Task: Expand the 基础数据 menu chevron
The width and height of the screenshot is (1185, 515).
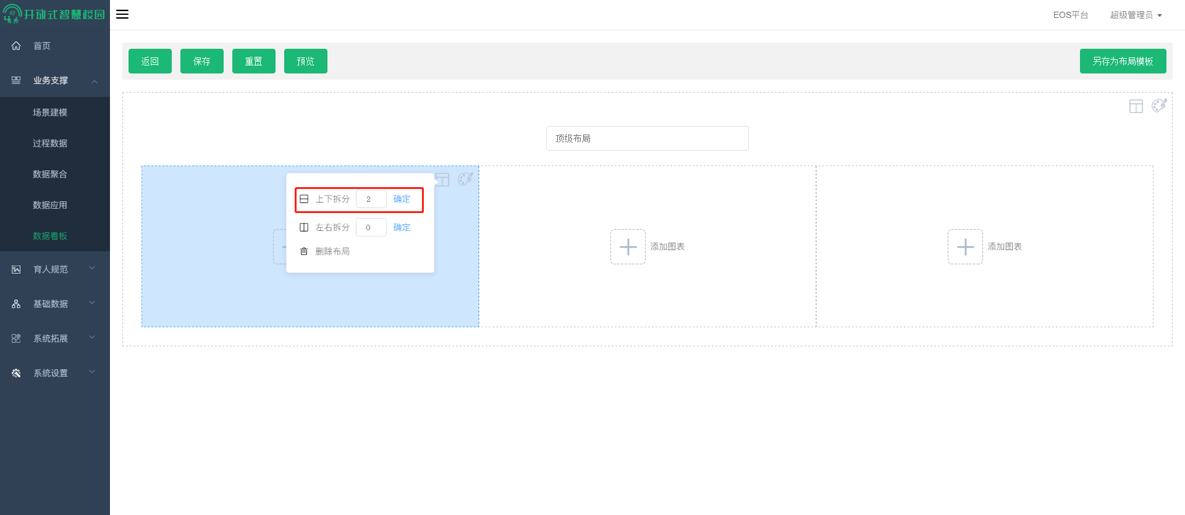Action: (x=92, y=303)
